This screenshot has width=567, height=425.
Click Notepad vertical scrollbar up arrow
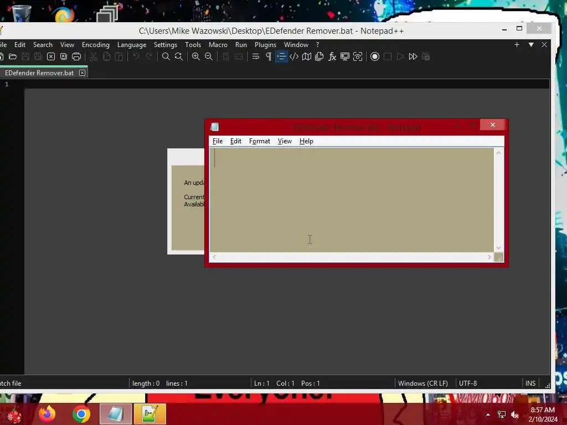[499, 153]
